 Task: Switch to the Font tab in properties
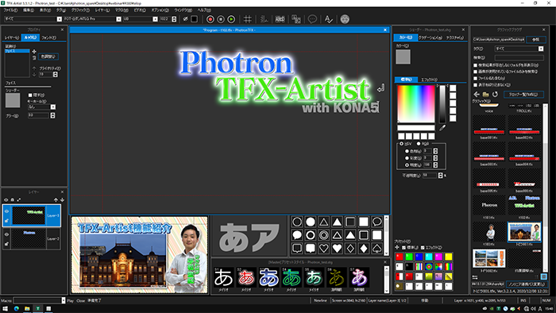pyautogui.click(x=49, y=37)
